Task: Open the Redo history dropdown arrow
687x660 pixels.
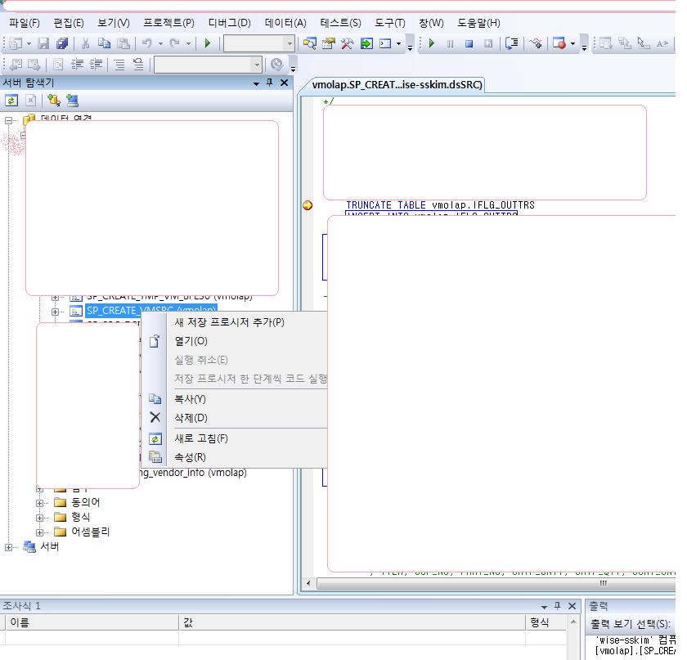Action: (188, 44)
